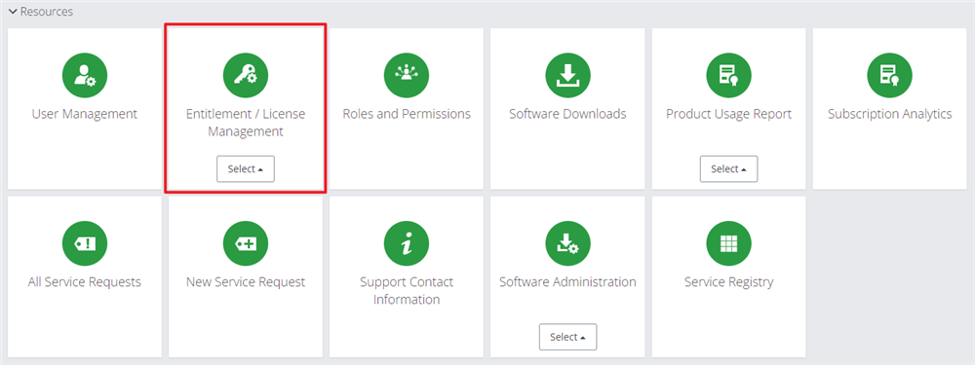Click the Support Contact Information info icon
Screen dimensions: 975x365
(407, 243)
